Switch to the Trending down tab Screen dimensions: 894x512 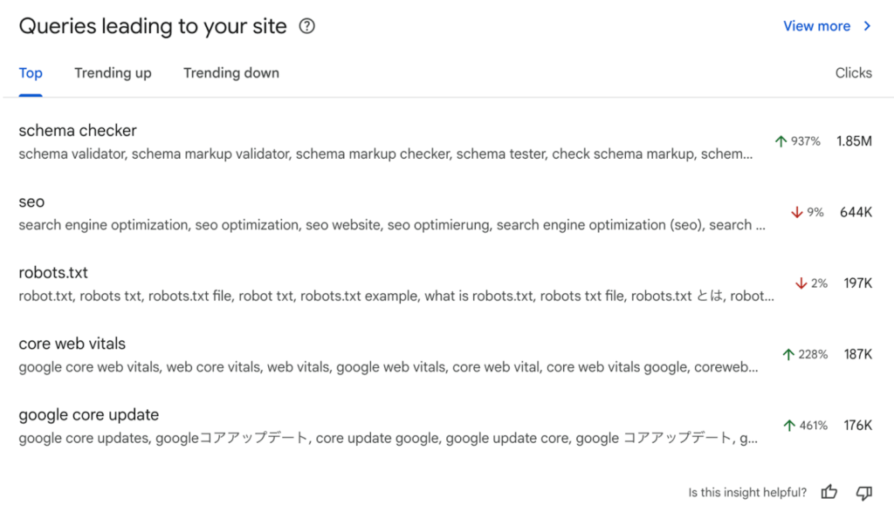(231, 73)
